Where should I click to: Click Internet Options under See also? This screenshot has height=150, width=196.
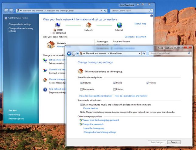click(x=16, y=119)
